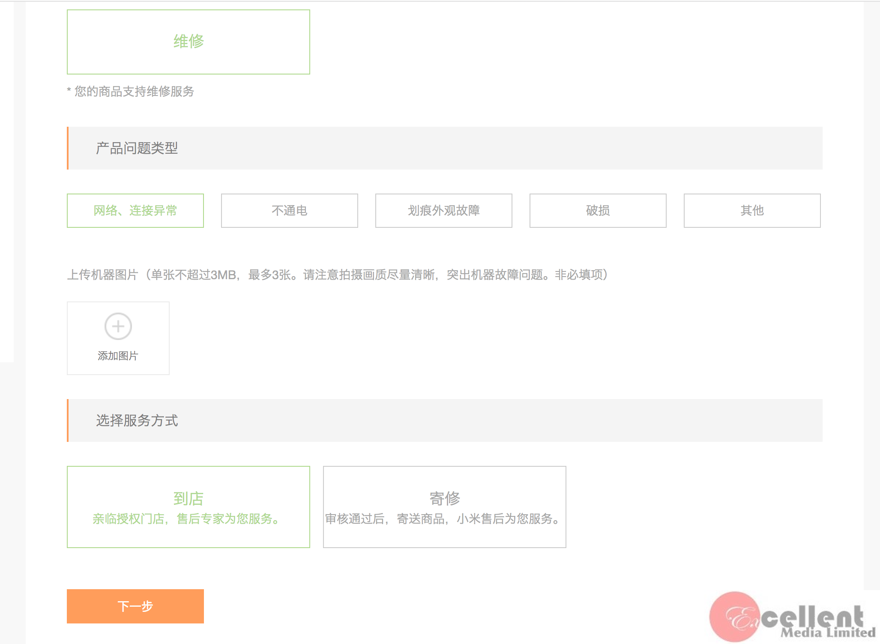
Task: Click the pink circle emblem in watermark
Action: pyautogui.click(x=734, y=616)
